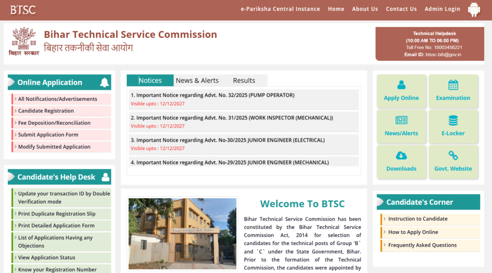Click the Online Application panel header title
The image size is (492, 273).
(x=49, y=83)
